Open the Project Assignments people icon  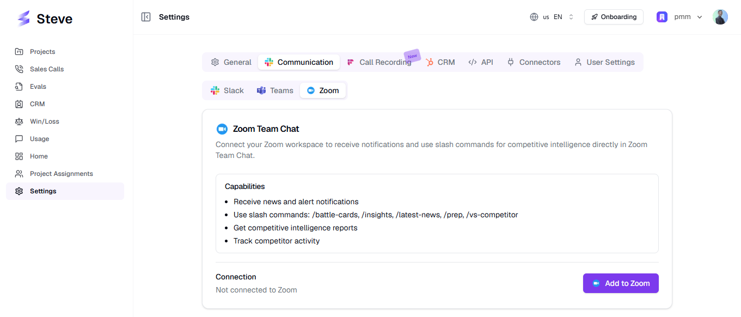pos(19,174)
